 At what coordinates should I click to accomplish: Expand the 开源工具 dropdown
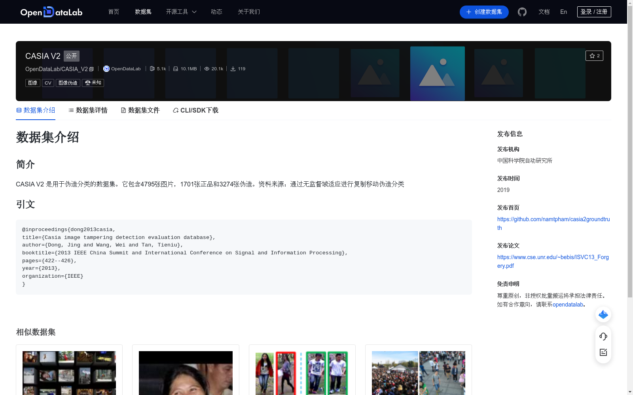(x=181, y=12)
